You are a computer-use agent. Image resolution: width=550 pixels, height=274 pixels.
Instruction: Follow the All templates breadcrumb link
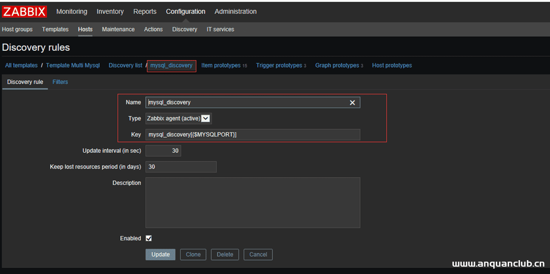point(21,65)
